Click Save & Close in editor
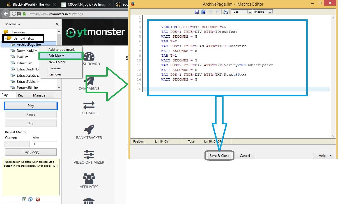This screenshot has width=338, height=204. click(x=219, y=155)
